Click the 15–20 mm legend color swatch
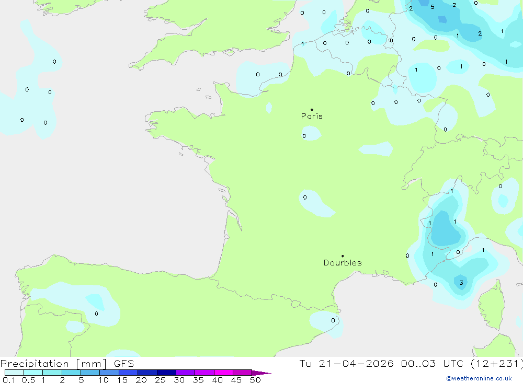523x383 pixels. [128, 373]
